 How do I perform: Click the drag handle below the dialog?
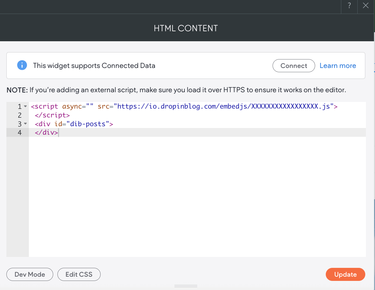(185, 286)
